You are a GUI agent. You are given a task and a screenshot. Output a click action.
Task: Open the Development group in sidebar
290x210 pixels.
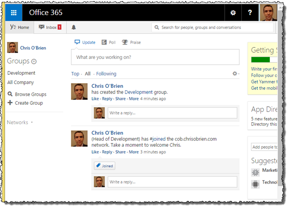tap(21, 73)
